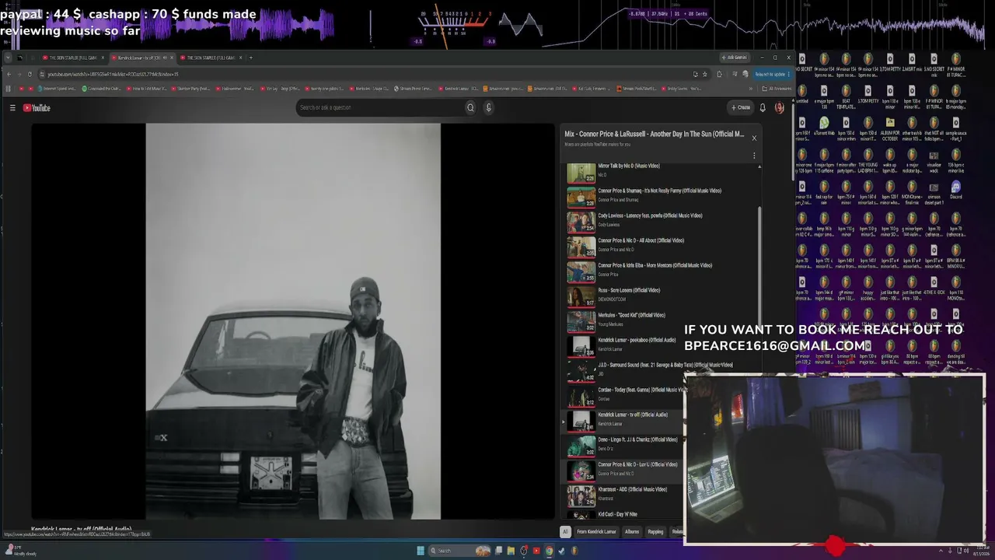Close the Mix playlist panel
Image resolution: width=995 pixels, height=560 pixels.
point(753,138)
